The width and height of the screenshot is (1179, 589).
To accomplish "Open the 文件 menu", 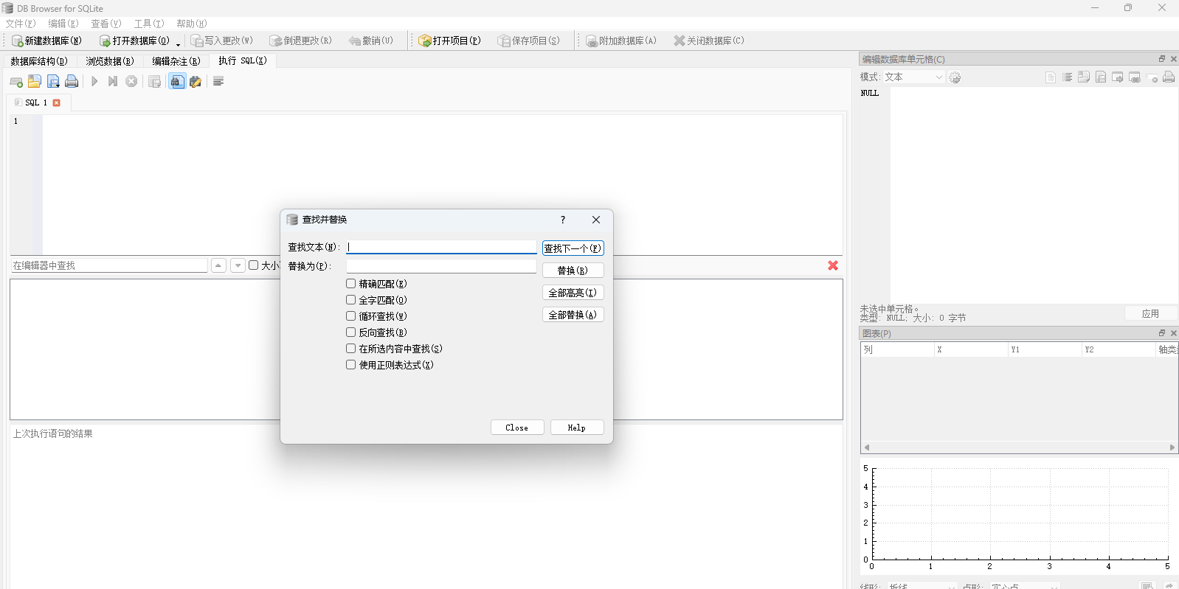I will click(21, 24).
